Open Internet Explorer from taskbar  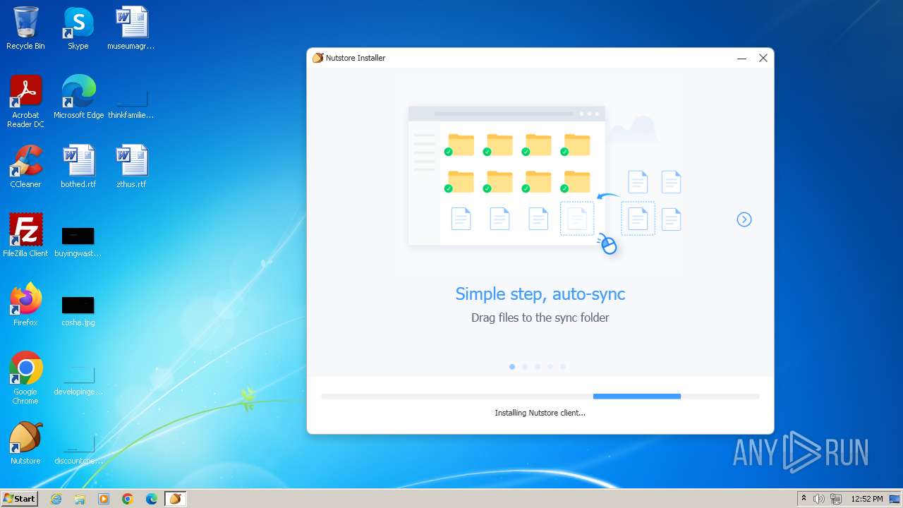[x=56, y=499]
